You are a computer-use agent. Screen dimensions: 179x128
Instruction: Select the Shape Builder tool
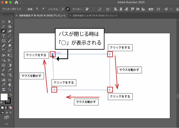(x=4, y=60)
